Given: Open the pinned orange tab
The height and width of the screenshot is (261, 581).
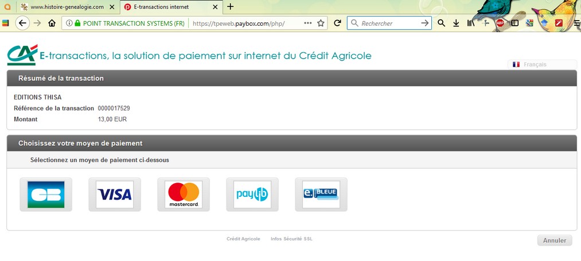Looking at the screenshot, I should tap(7, 7).
